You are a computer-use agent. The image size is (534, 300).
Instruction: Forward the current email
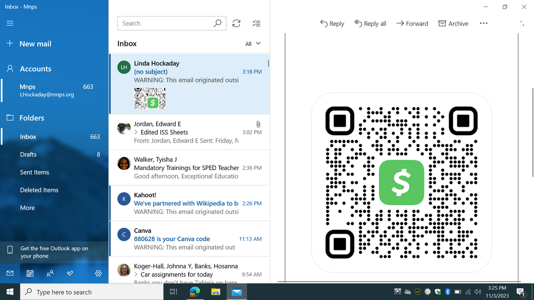(x=412, y=24)
